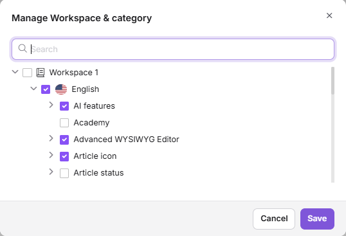Viewport: 346px width, 236px height.
Task: Save the workspace and category selection
Action: point(317,219)
